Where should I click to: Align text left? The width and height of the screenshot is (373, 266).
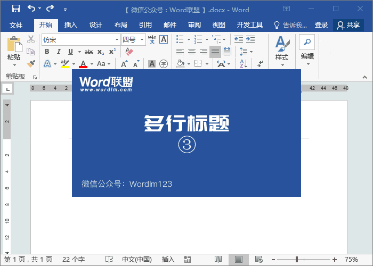tap(180, 52)
